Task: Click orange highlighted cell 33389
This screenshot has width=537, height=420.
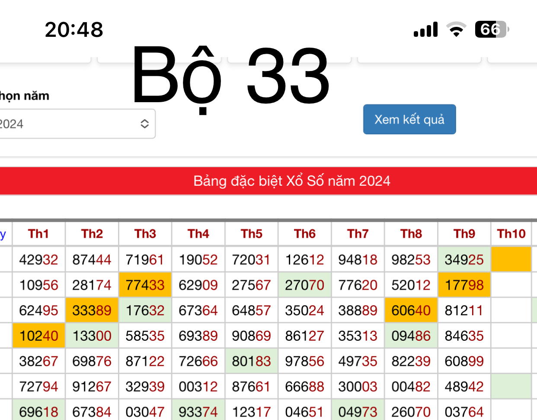Action: pyautogui.click(x=92, y=310)
